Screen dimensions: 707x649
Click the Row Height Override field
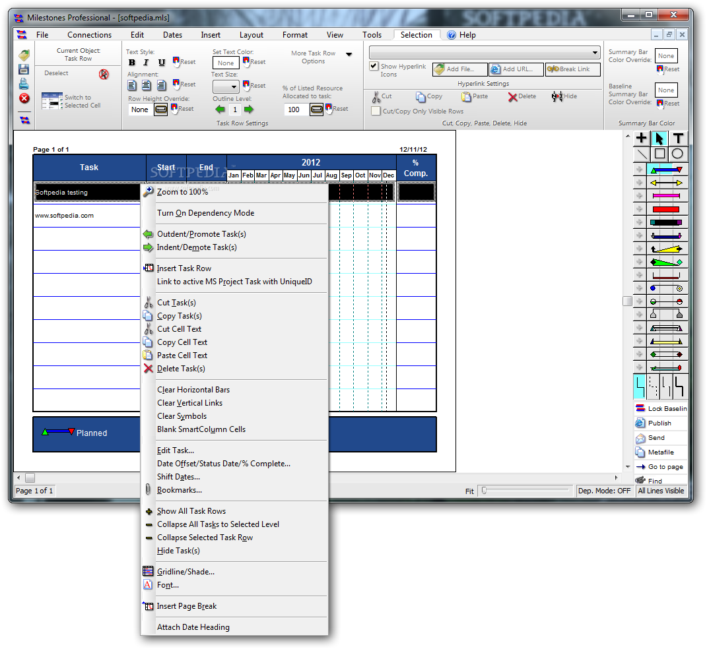coord(140,109)
